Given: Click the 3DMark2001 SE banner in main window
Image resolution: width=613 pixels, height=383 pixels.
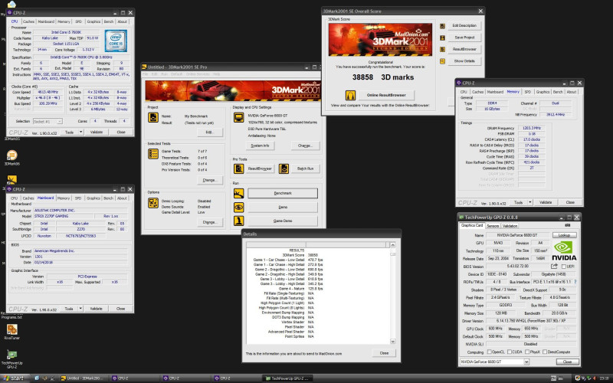Looking at the screenshot, I should point(233,90).
